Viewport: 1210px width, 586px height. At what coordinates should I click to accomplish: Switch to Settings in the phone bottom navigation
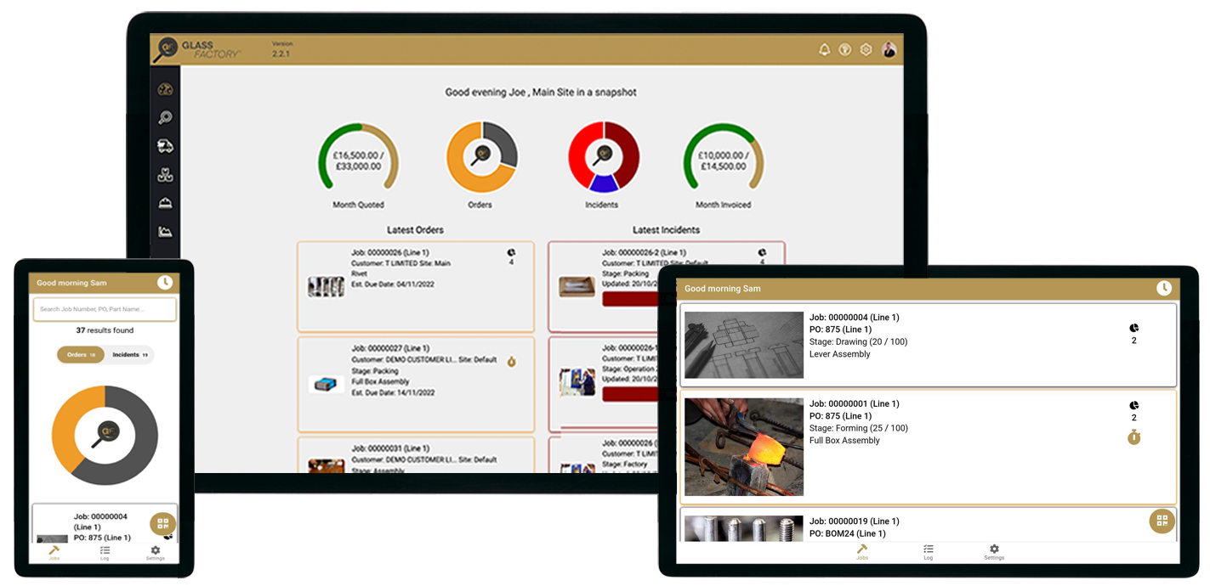tap(155, 550)
